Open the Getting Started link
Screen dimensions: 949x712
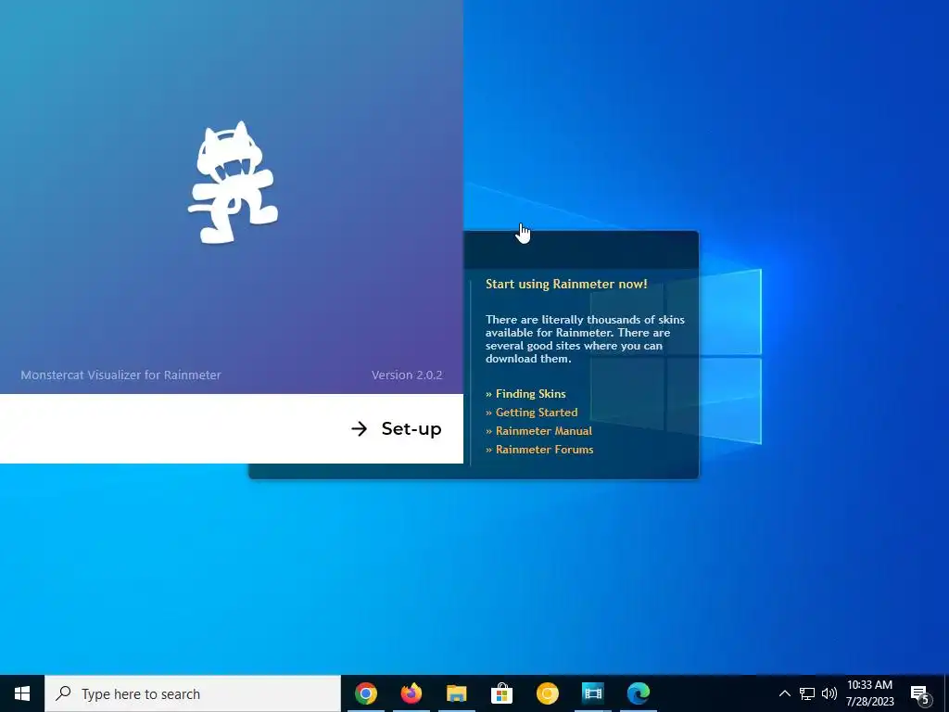click(537, 413)
